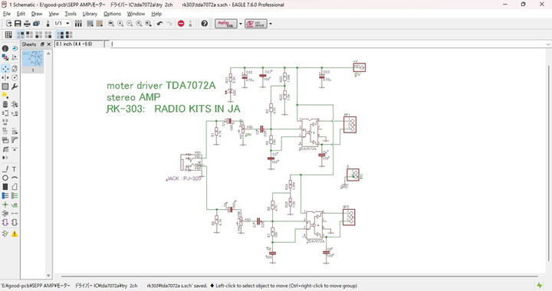Image resolution: width=552 pixels, height=291 pixels.
Task: Run ERC warning triangle tool
Action: (15, 234)
